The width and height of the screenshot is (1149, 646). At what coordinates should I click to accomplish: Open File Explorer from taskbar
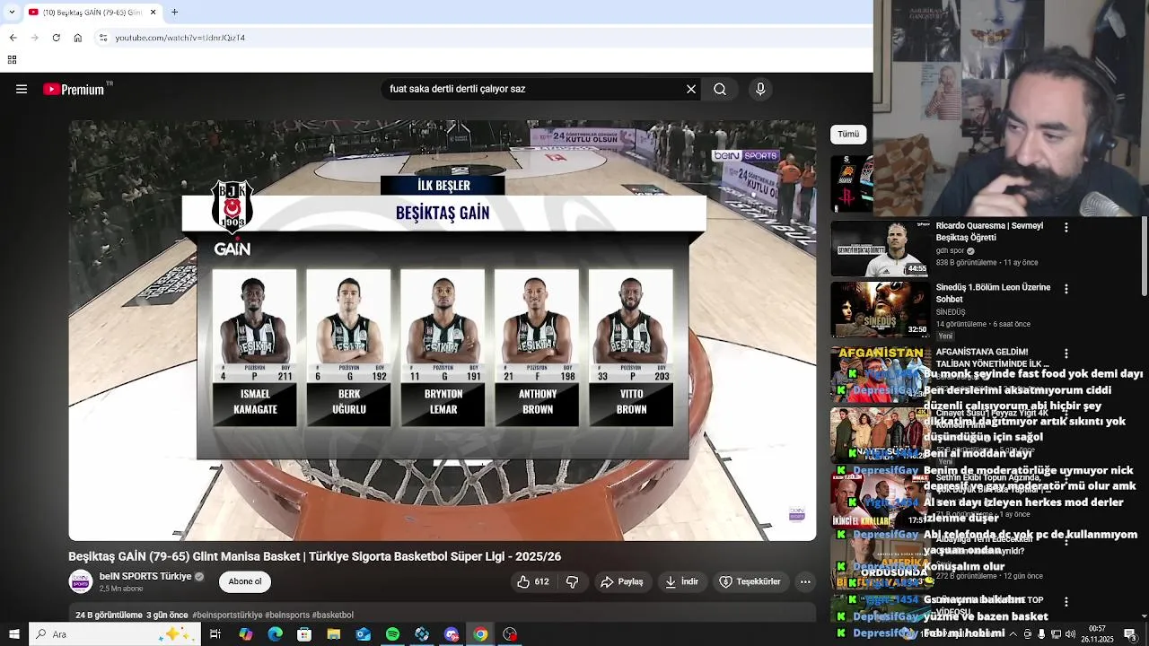pos(334,634)
